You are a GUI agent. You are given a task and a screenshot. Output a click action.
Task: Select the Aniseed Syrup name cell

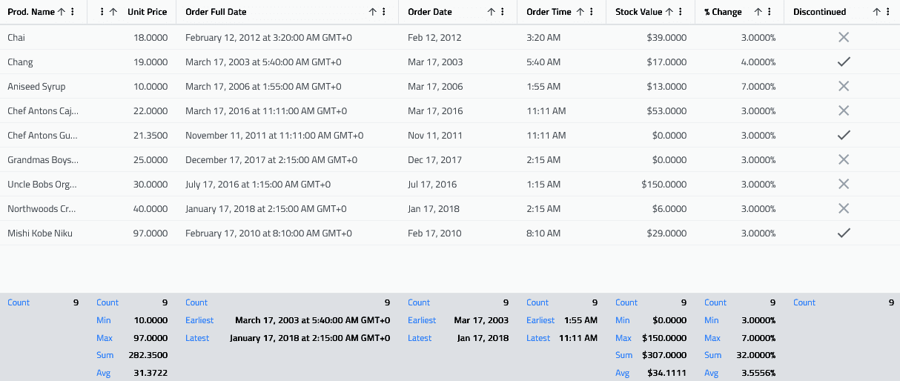tap(44, 86)
